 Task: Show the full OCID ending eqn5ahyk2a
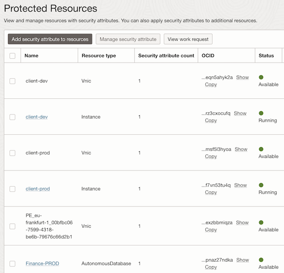click(242, 77)
